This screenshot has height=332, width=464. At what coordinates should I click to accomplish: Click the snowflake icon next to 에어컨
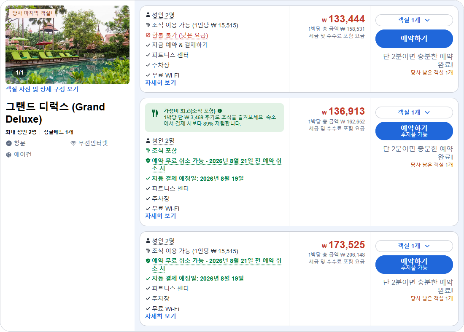9,155
